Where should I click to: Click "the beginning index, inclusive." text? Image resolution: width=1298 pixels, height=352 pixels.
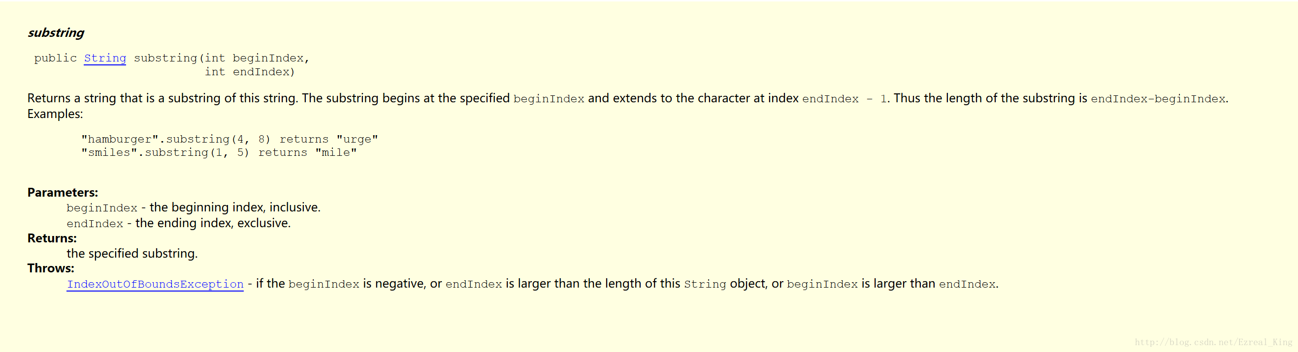(x=235, y=207)
